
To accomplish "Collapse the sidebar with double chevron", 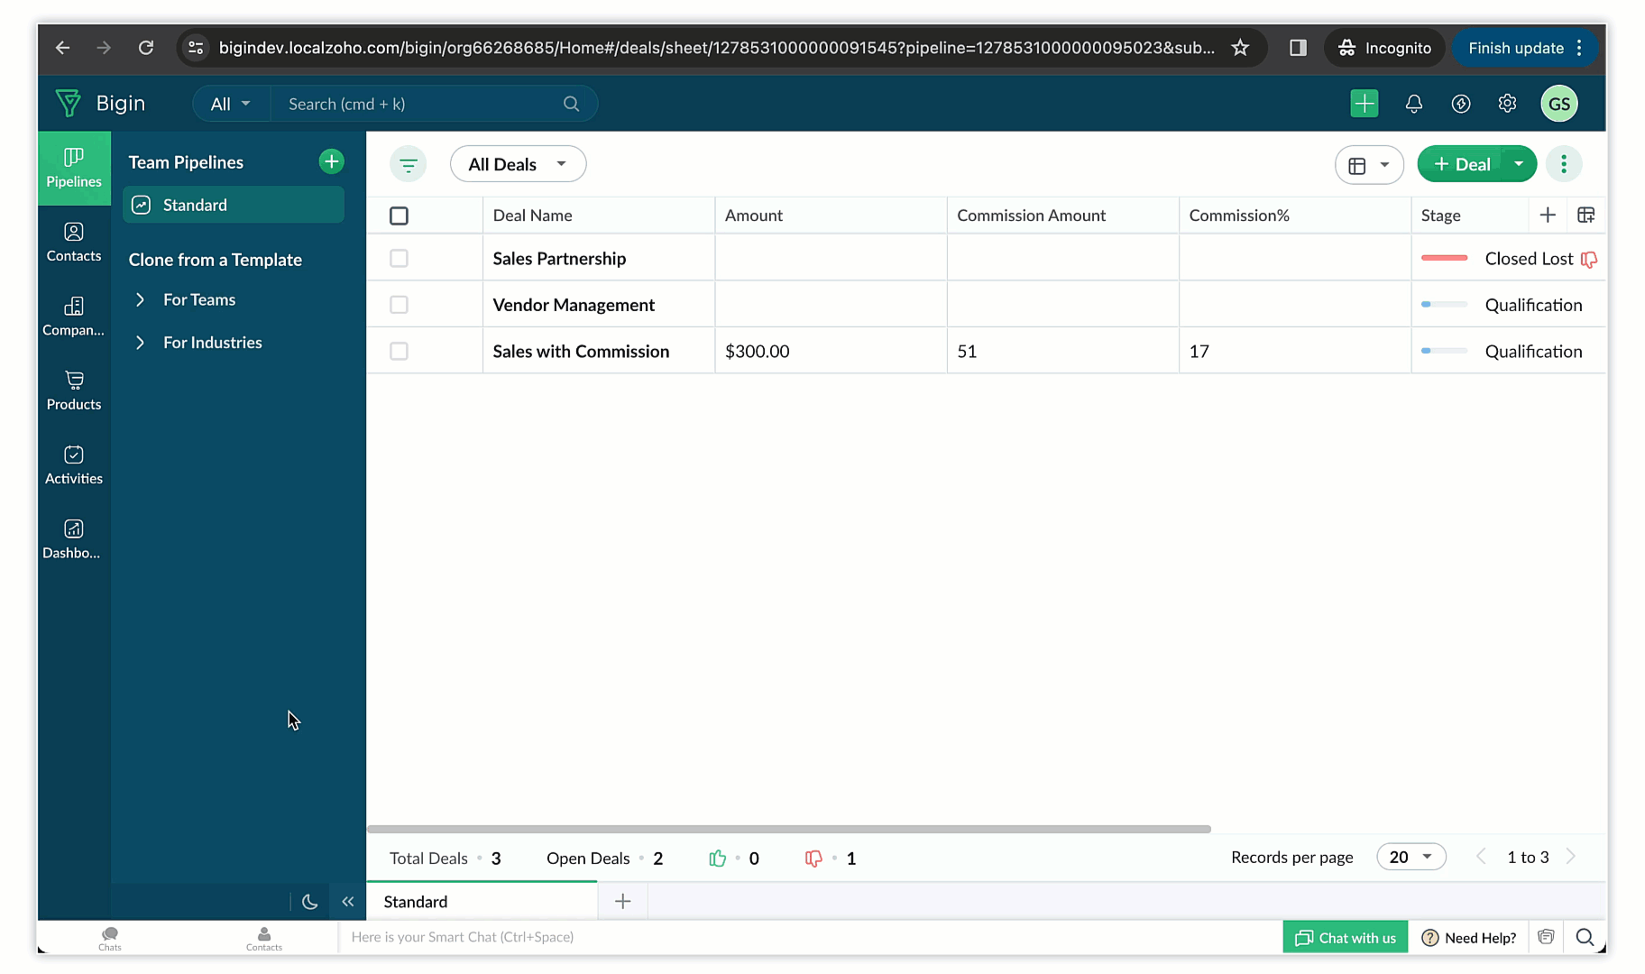I will tap(348, 902).
